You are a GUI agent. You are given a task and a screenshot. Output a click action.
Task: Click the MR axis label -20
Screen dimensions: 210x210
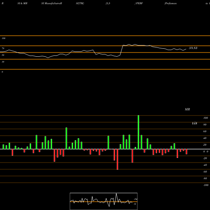pyautogui.click(x=205, y=158)
